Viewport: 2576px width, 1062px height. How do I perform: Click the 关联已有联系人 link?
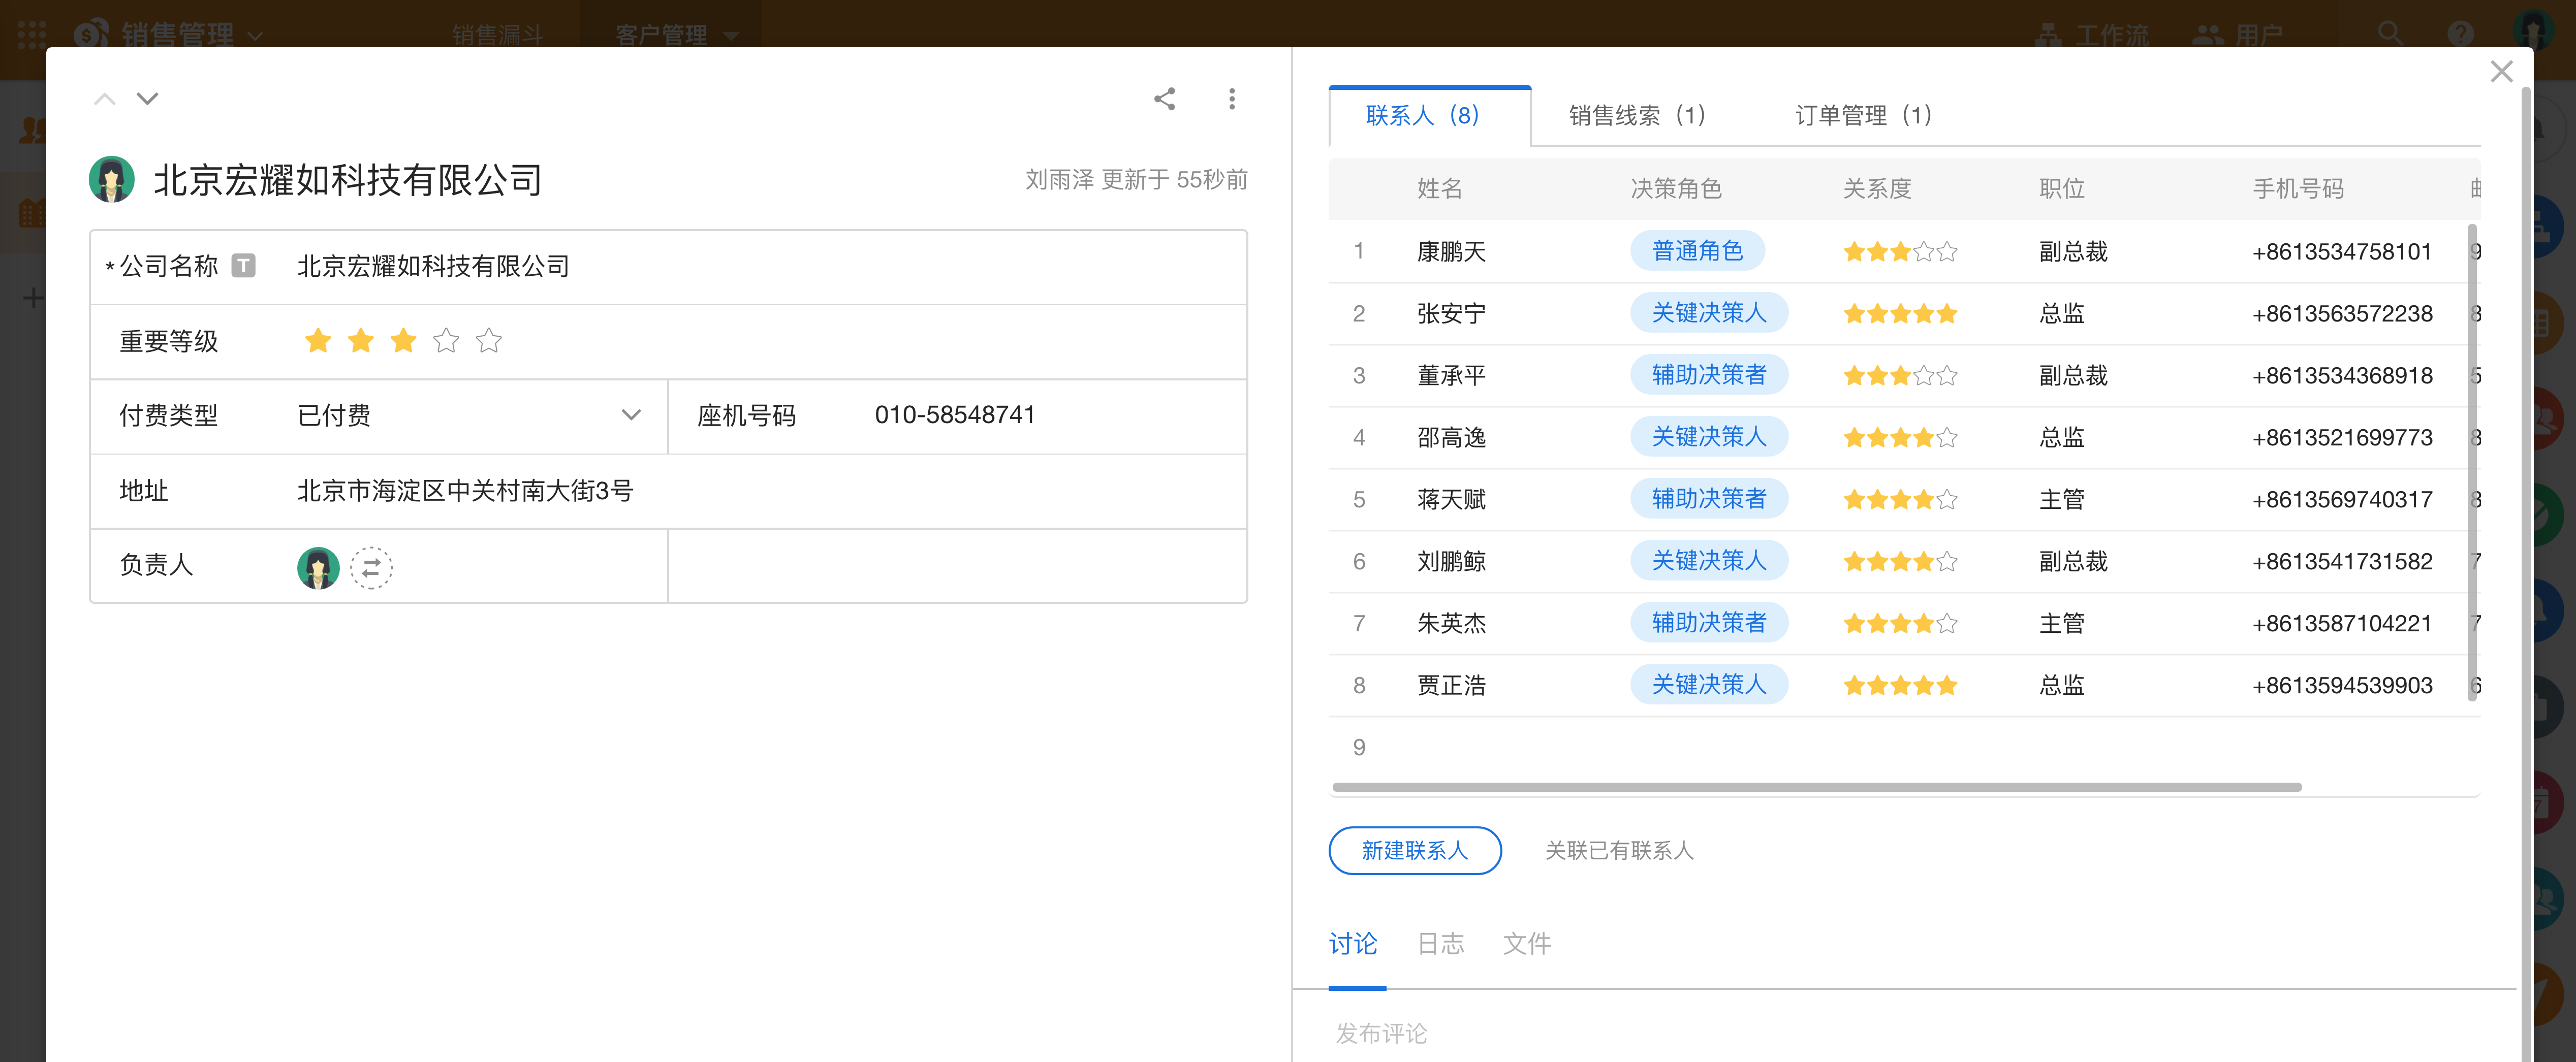1619,851
